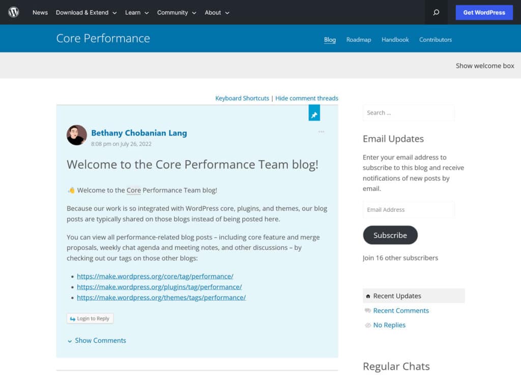Open the core performance tag link
The width and height of the screenshot is (521, 378).
[155, 276]
